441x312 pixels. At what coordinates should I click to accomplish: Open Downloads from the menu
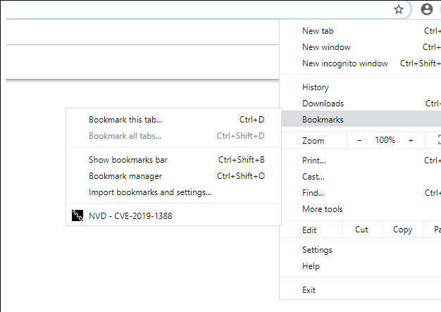point(323,104)
